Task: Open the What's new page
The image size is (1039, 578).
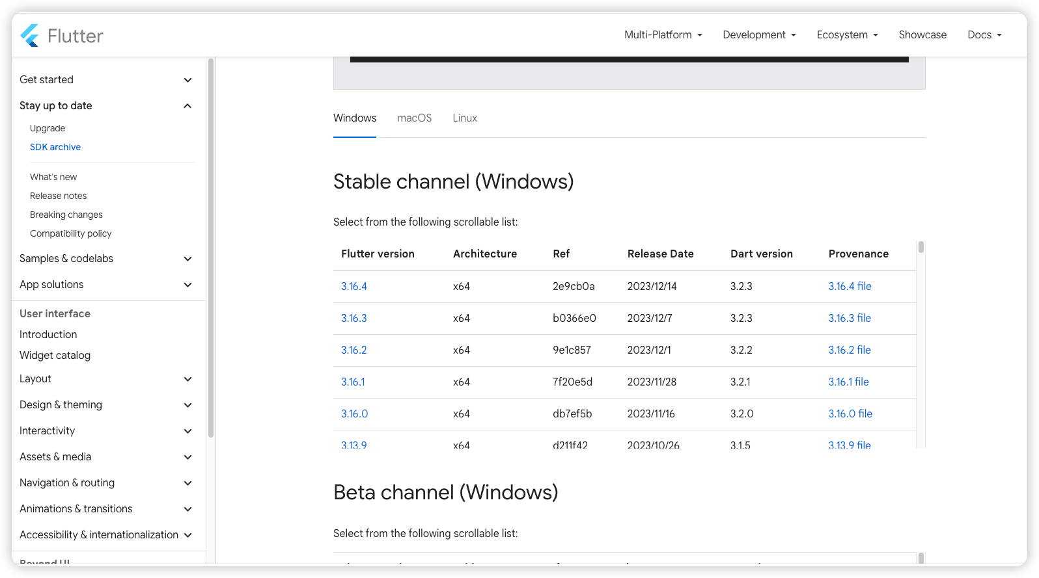Action: click(53, 177)
